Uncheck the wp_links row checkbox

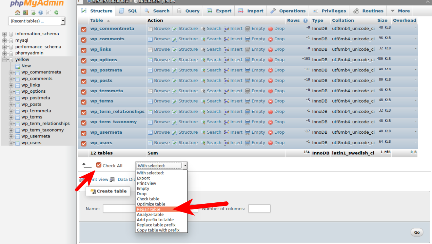click(x=84, y=50)
